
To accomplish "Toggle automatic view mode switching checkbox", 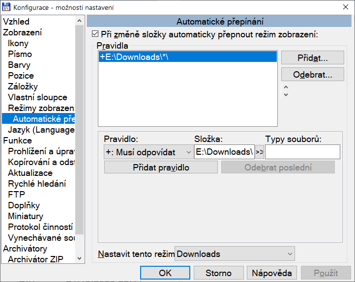I will [95, 35].
